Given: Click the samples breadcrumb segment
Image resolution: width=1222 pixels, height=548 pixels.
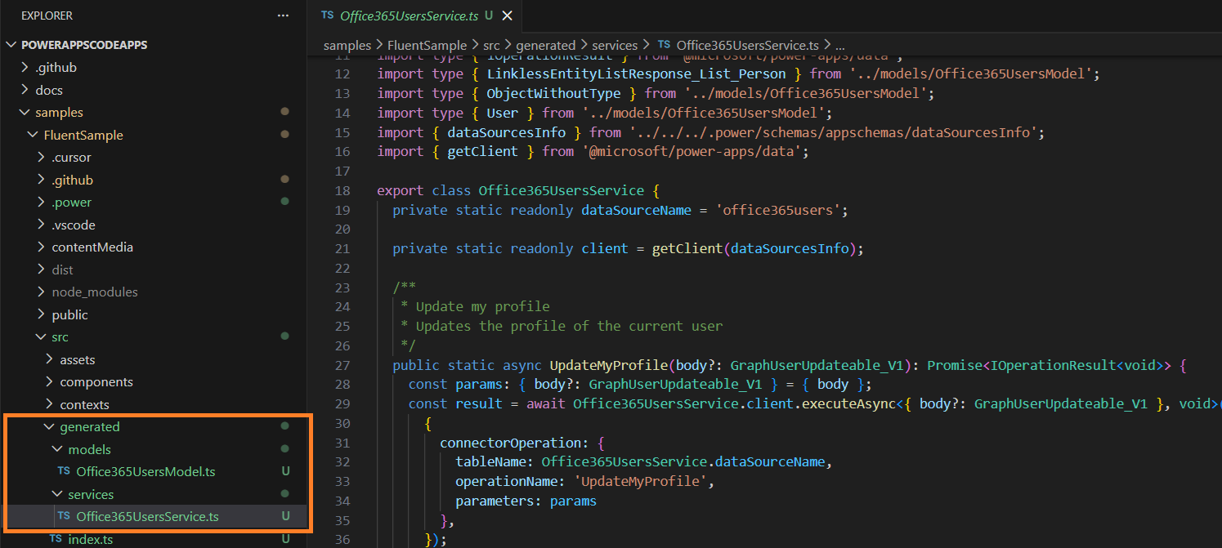Looking at the screenshot, I should point(347,46).
